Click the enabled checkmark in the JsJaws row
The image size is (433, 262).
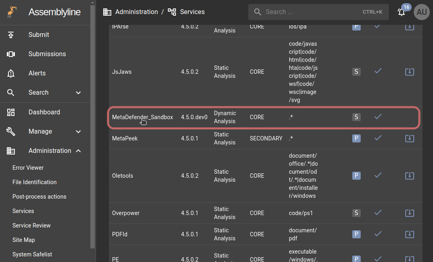tap(378, 71)
